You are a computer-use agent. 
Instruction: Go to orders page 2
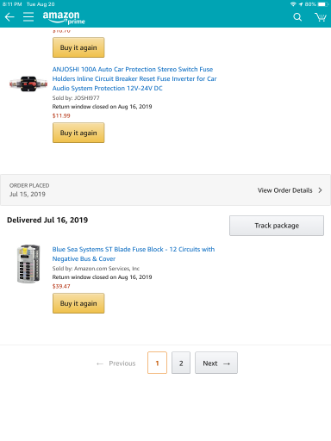point(181,363)
